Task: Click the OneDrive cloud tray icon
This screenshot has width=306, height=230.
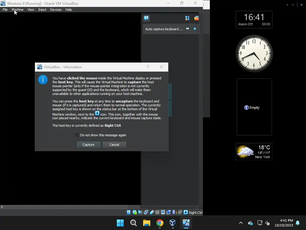Action: pos(250,223)
